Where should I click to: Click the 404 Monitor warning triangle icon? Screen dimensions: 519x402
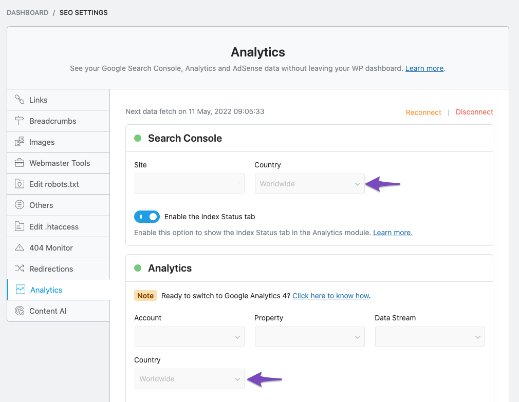click(20, 247)
